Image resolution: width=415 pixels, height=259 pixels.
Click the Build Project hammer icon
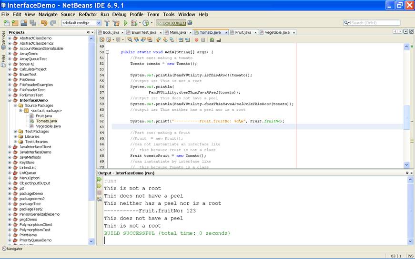107,23
